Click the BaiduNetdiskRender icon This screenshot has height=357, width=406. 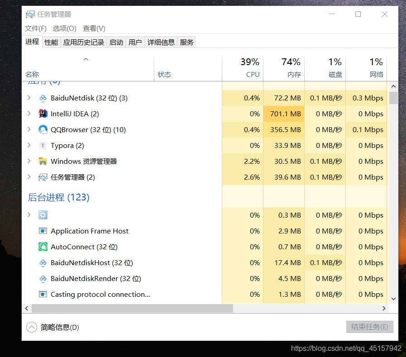pos(43,279)
